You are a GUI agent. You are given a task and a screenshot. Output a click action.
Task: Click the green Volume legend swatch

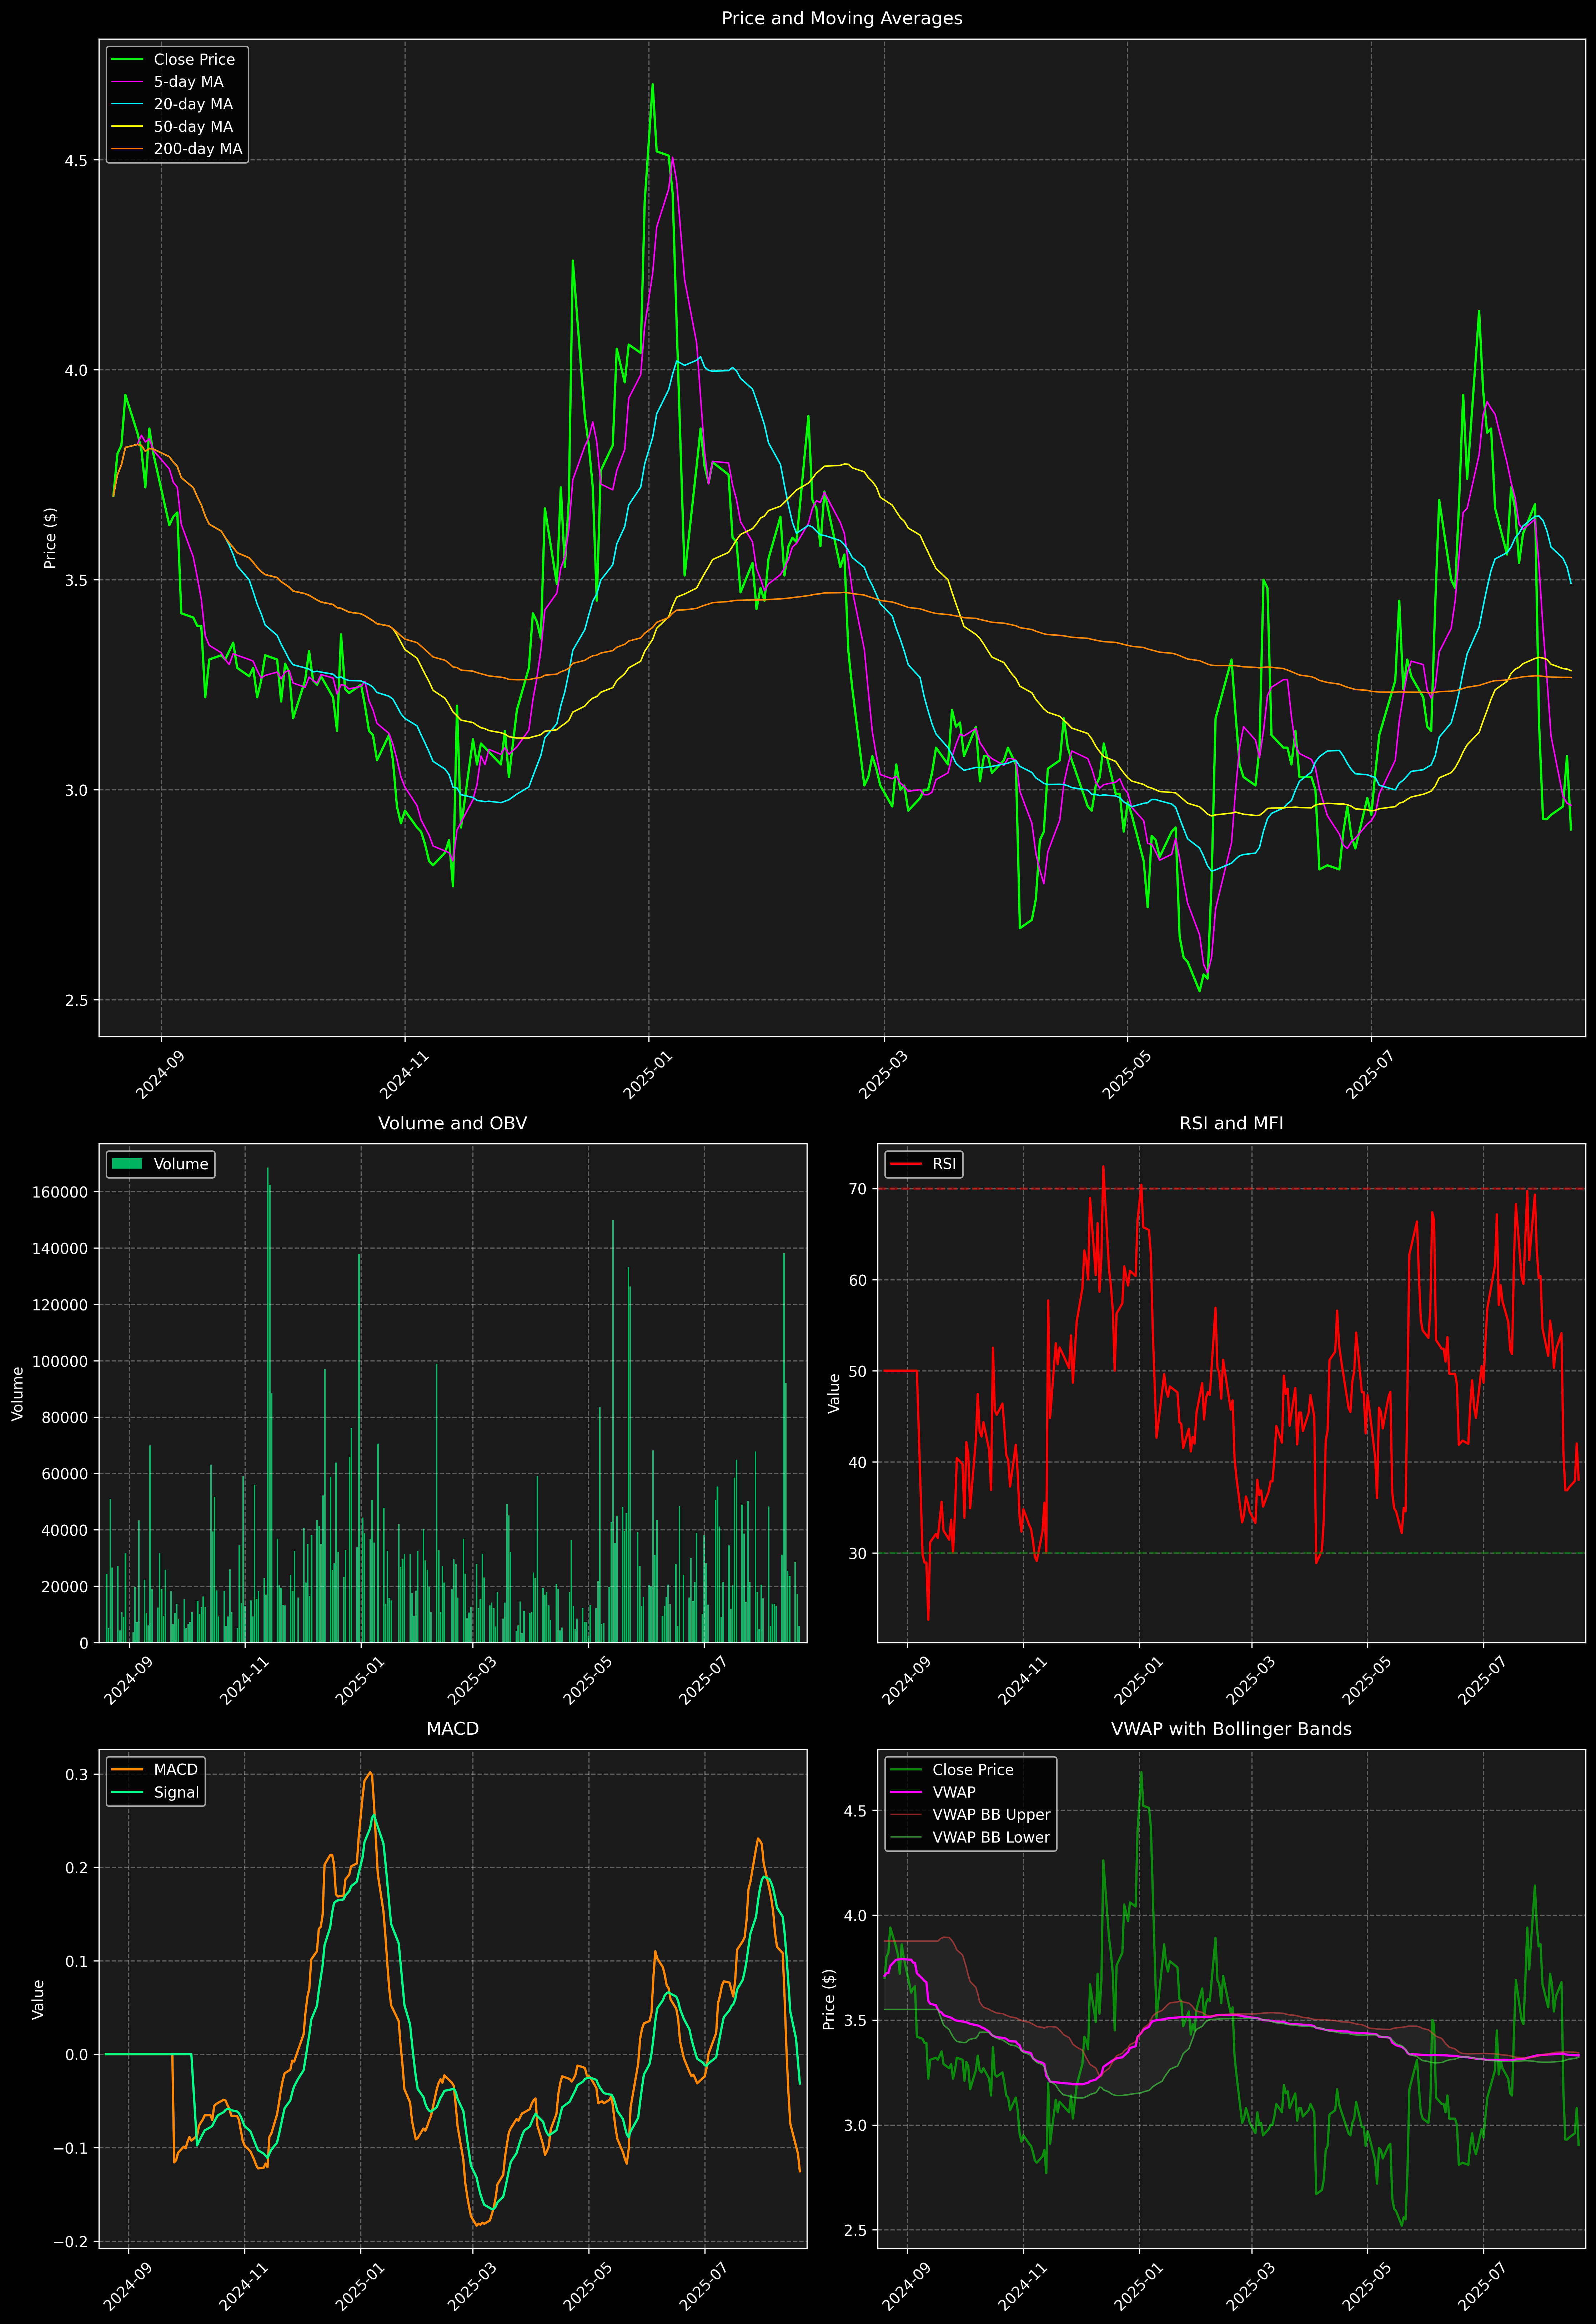[127, 1164]
